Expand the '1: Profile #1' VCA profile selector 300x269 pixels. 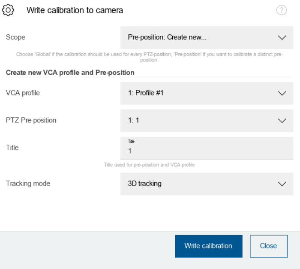coord(201,93)
